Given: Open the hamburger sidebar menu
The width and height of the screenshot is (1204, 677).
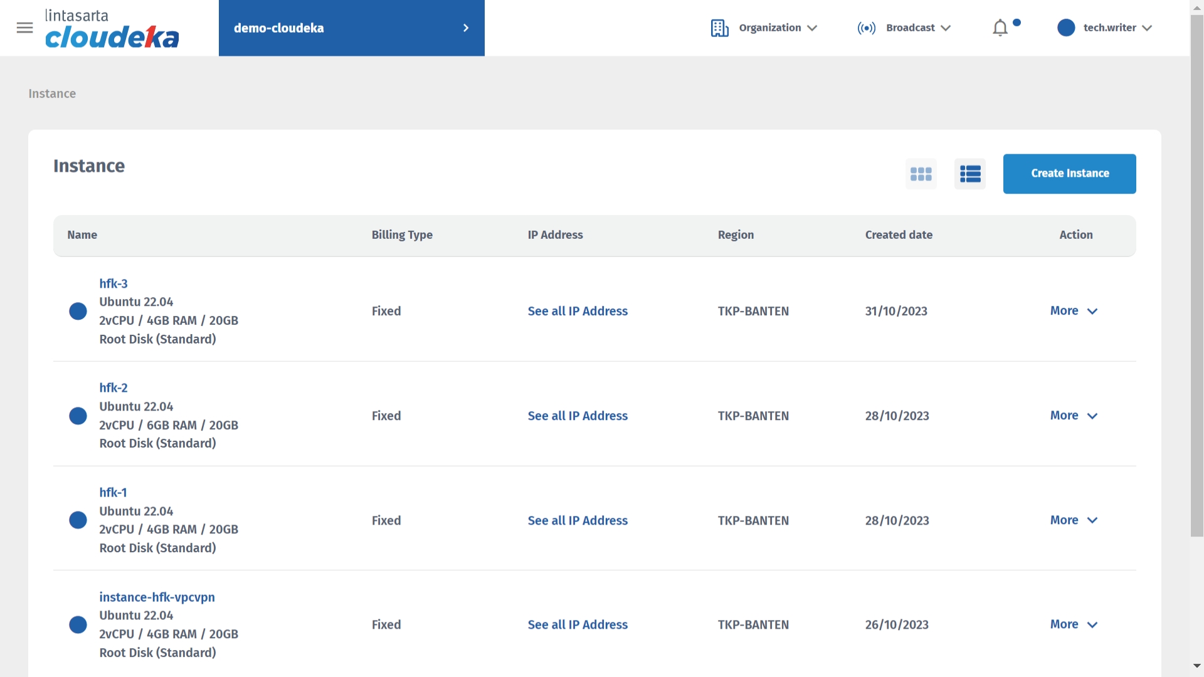Looking at the screenshot, I should pos(24,28).
